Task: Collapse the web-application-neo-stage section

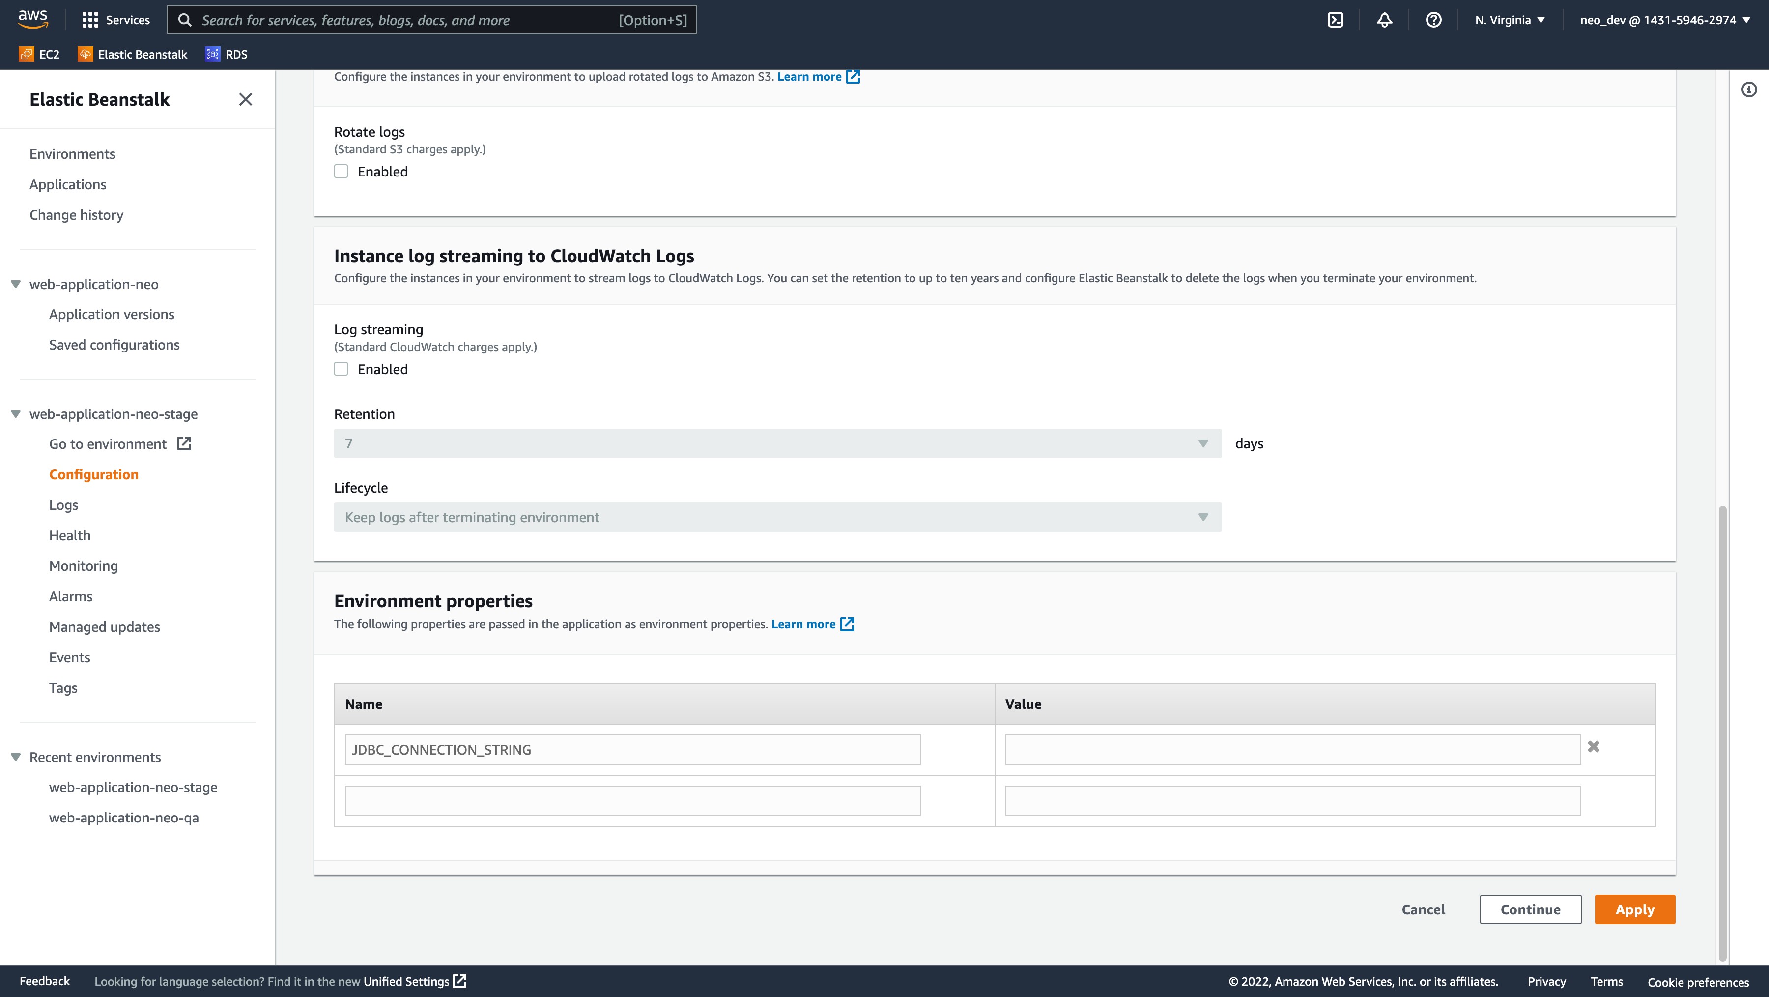Action: (16, 414)
